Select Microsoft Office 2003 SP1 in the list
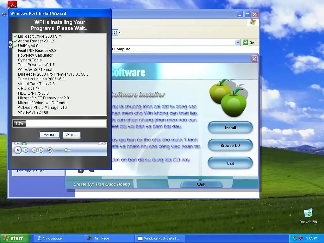 tap(40, 36)
